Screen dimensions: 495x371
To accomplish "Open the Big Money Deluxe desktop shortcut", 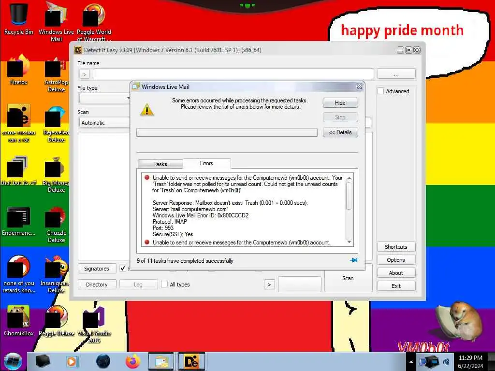I will pos(56,174).
